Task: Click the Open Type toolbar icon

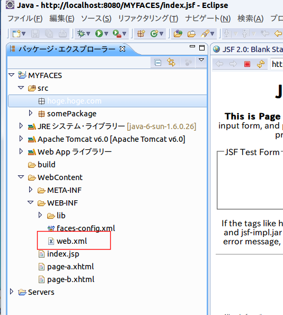Action: click(178, 33)
